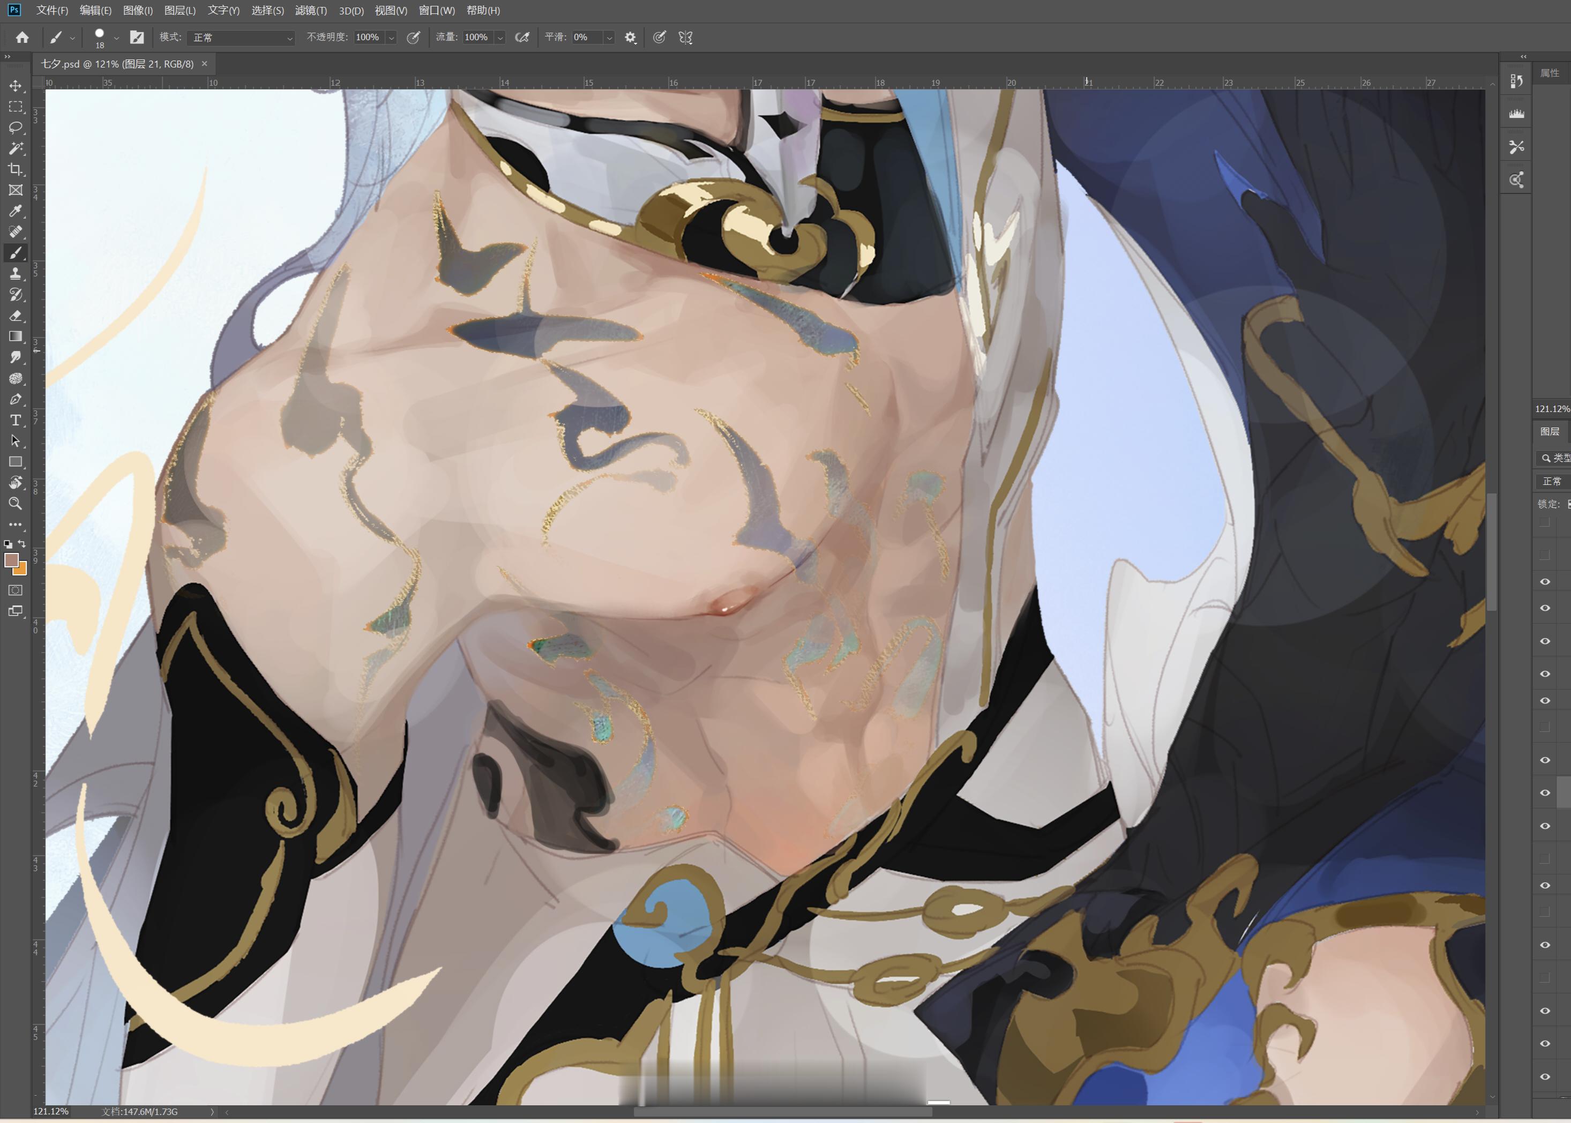Select the Sponge tool
This screenshot has width=1571, height=1123.
tap(15, 378)
